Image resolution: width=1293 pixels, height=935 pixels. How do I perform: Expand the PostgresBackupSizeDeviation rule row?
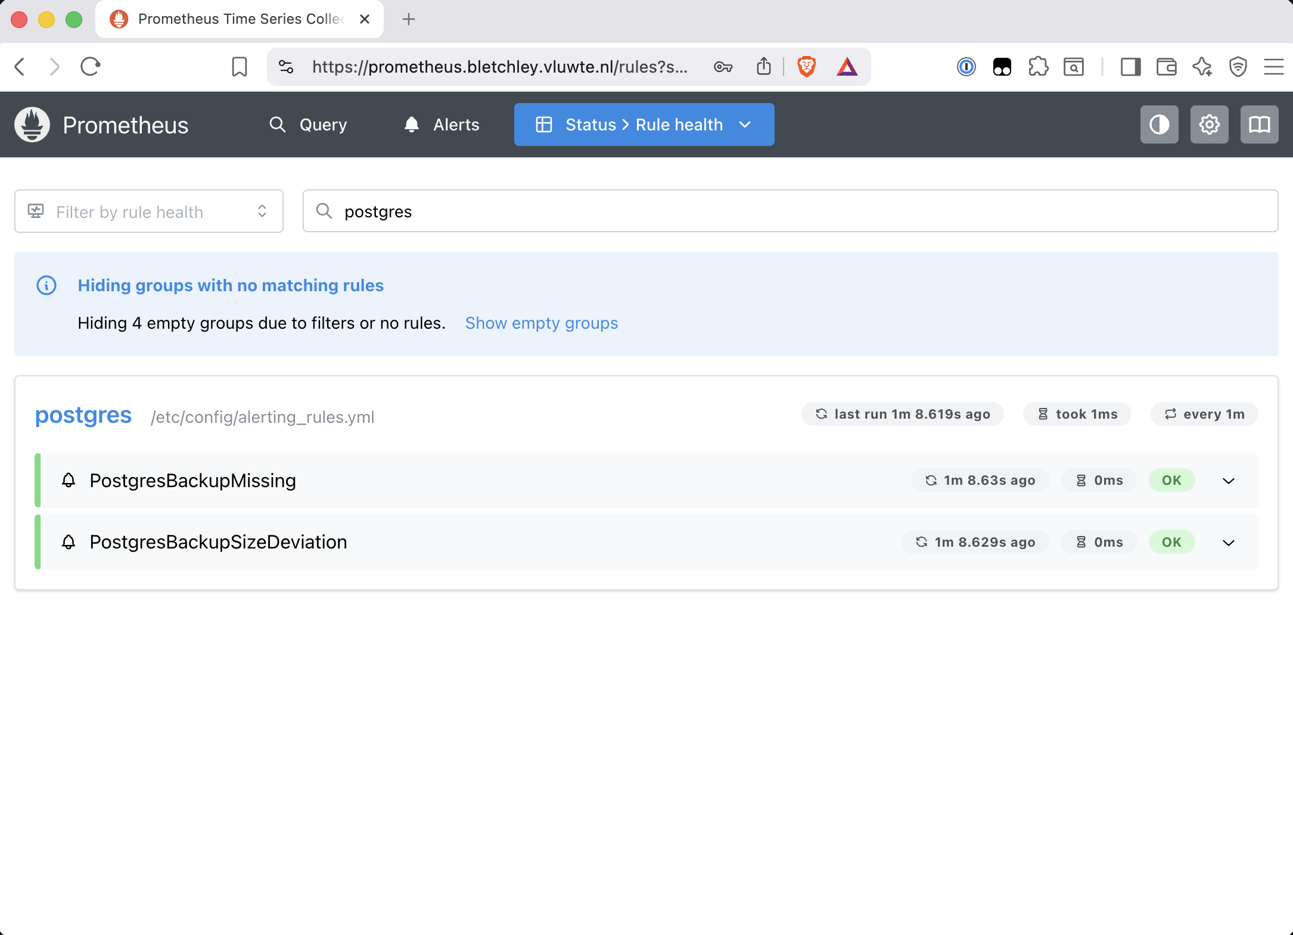pyautogui.click(x=1228, y=543)
